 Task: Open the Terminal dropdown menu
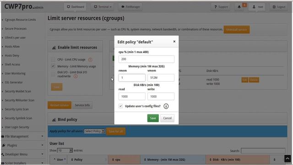coord(103,7)
